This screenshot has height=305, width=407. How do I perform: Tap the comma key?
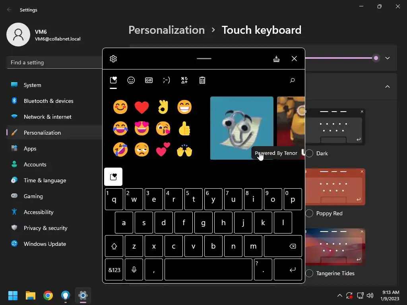154,270
